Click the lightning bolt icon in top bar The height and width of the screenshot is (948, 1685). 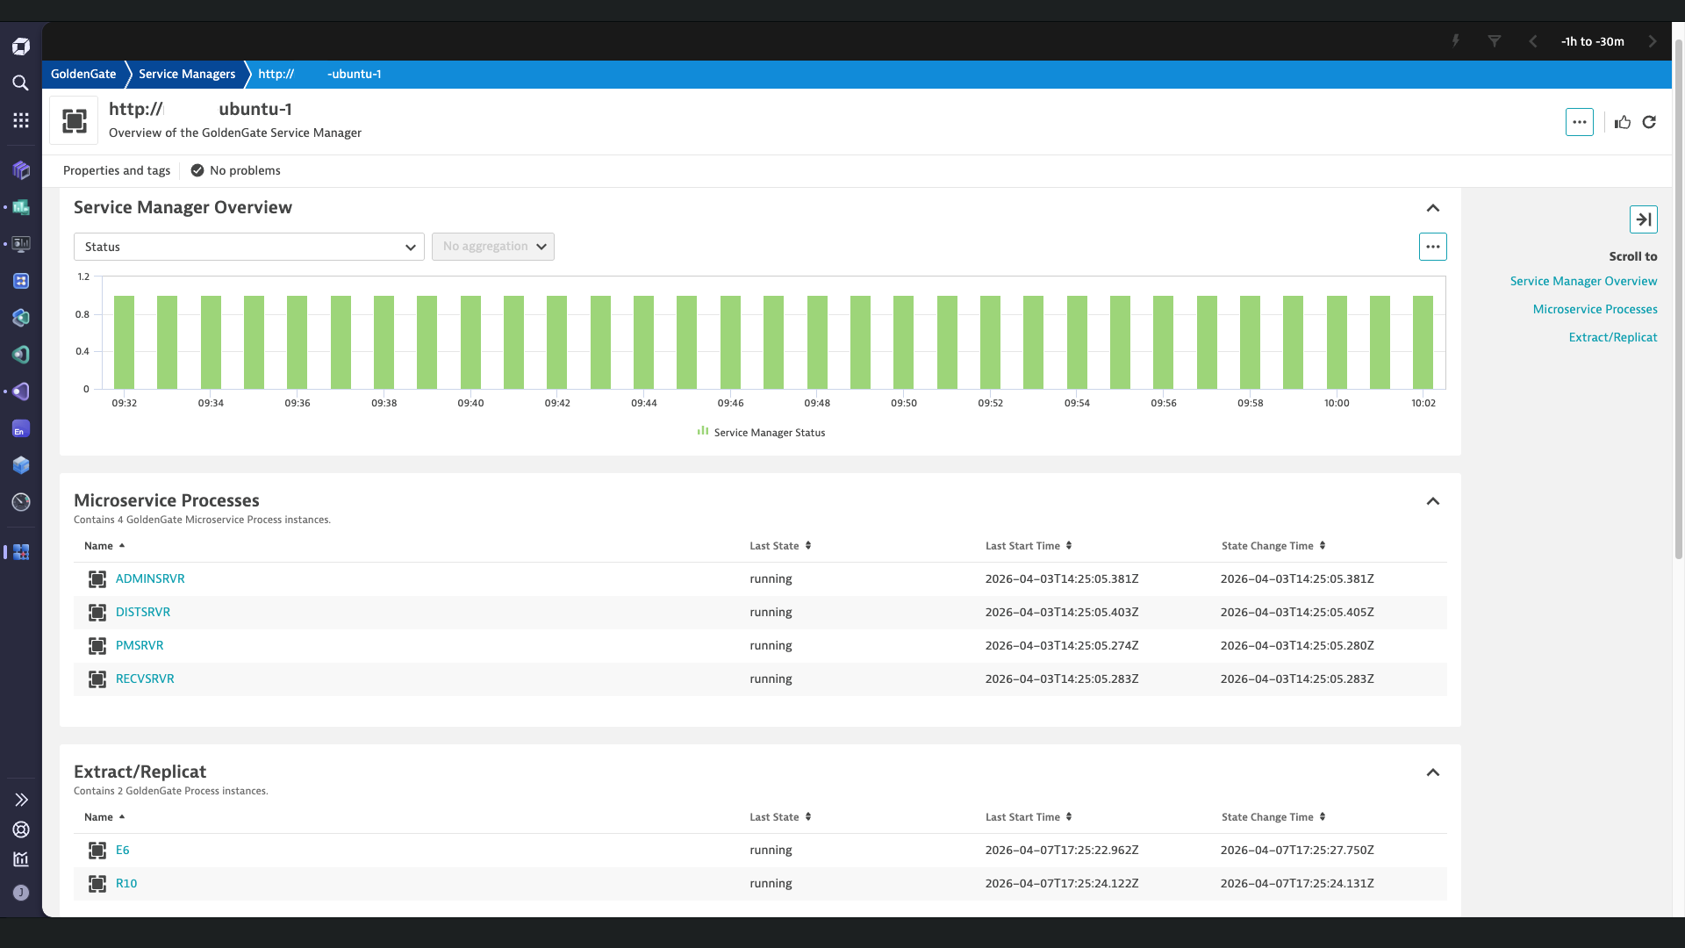(x=1455, y=41)
